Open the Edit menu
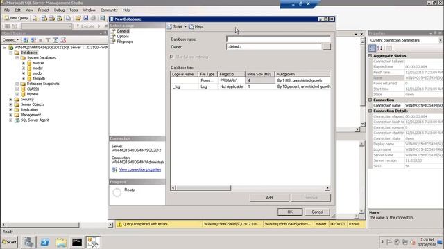The height and width of the screenshot is (249, 444). (17, 10)
